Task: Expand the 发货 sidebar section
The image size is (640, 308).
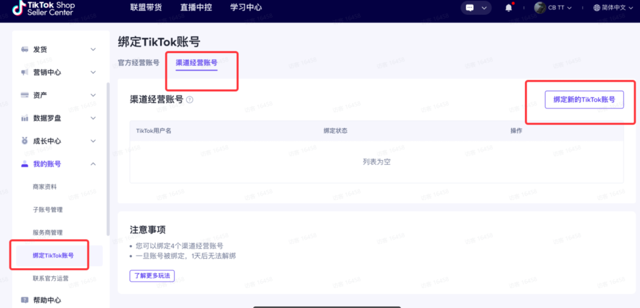Action: (93, 49)
